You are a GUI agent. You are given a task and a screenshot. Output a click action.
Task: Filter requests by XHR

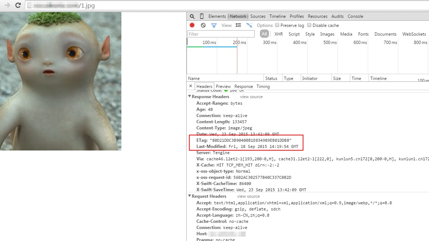[278, 34]
